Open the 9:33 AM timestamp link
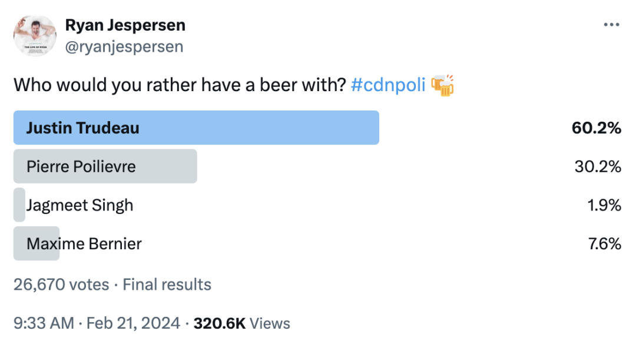This screenshot has height=341, width=636. tap(44, 323)
